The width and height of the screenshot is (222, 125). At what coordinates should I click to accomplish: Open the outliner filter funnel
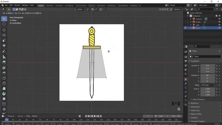pyautogui.click(x=217, y=9)
